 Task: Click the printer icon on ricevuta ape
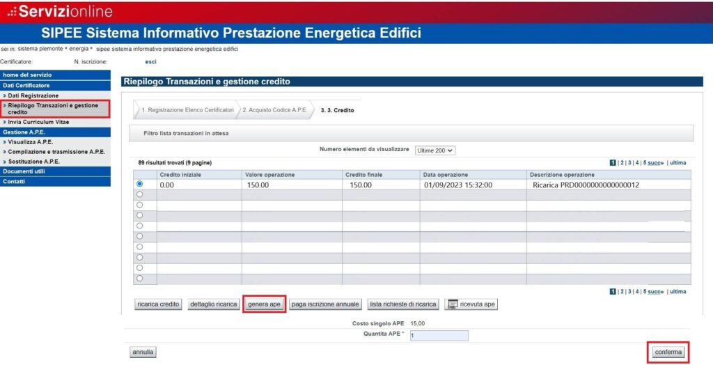click(x=452, y=304)
